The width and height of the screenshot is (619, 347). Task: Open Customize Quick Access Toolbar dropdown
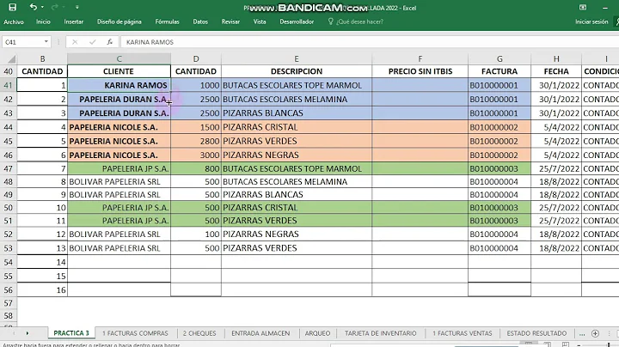(77, 7)
